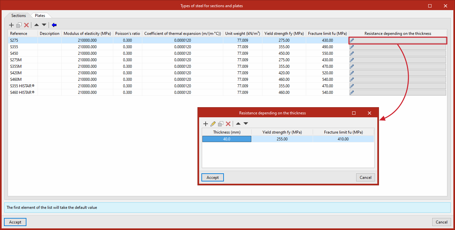Screen dimensions: 455x230
Task: Edit selected entry with pencil in resistance dialog
Action: coord(213,124)
